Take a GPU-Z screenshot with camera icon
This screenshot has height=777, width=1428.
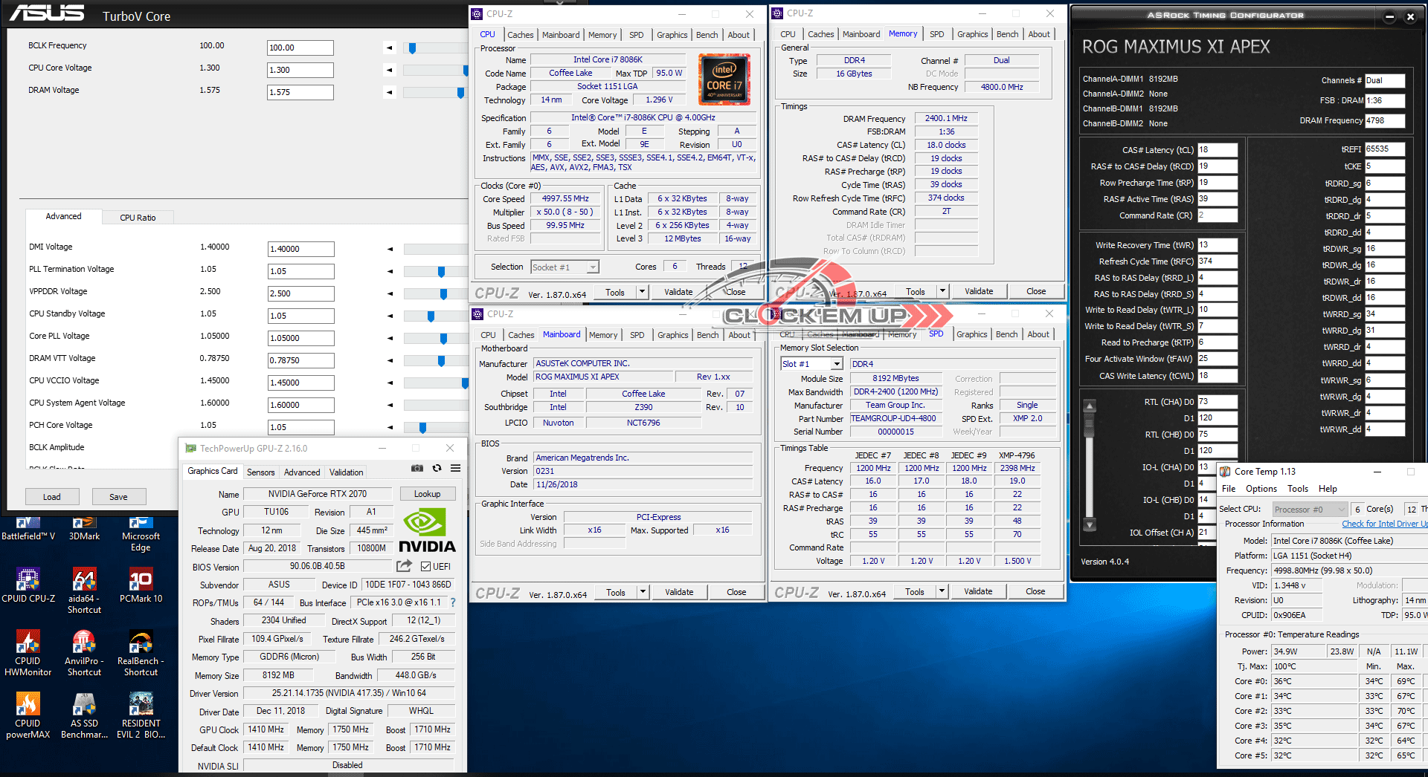point(417,469)
